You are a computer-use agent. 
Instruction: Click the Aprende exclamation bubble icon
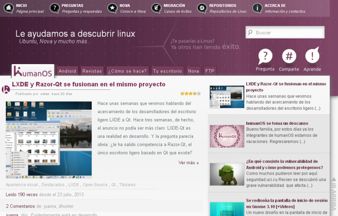[x=312, y=55]
